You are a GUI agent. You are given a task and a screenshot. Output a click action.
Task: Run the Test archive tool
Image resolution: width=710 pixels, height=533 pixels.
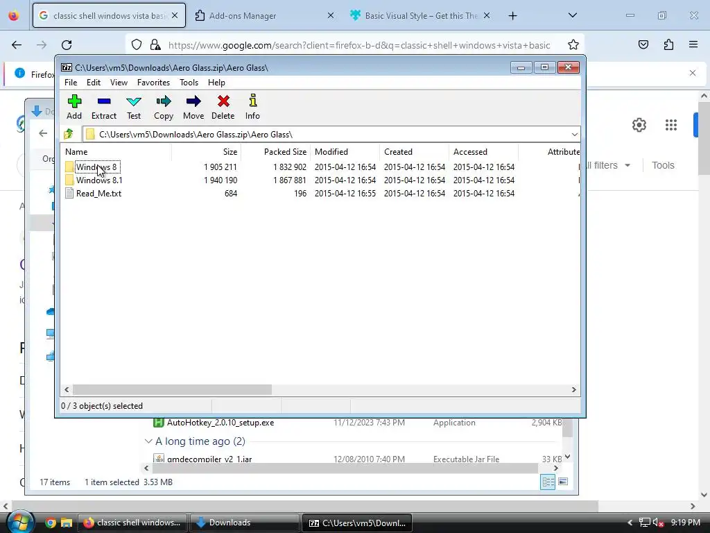point(134,106)
